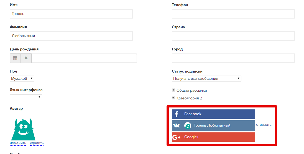Viewport: 304px width, 154px height.
Task: Focus the День рождения date field
Action: (84, 58)
